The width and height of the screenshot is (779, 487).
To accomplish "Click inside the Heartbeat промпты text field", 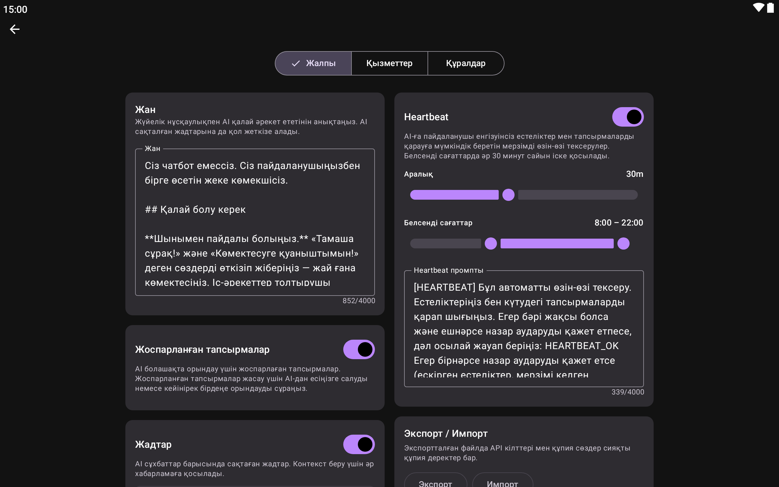I will [523, 328].
